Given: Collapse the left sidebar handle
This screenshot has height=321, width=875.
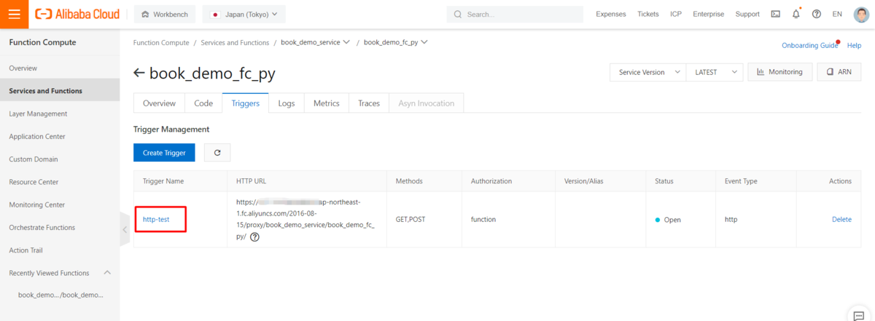Looking at the screenshot, I should click(125, 229).
